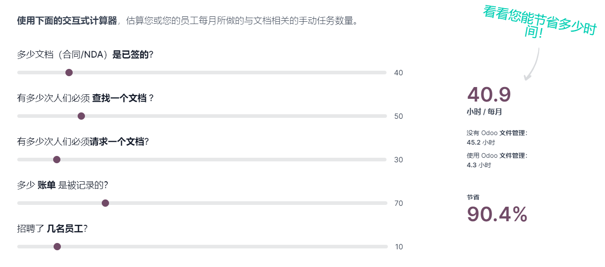Click the value 40 beside signed documents slider
The image size is (605, 267).
point(398,73)
